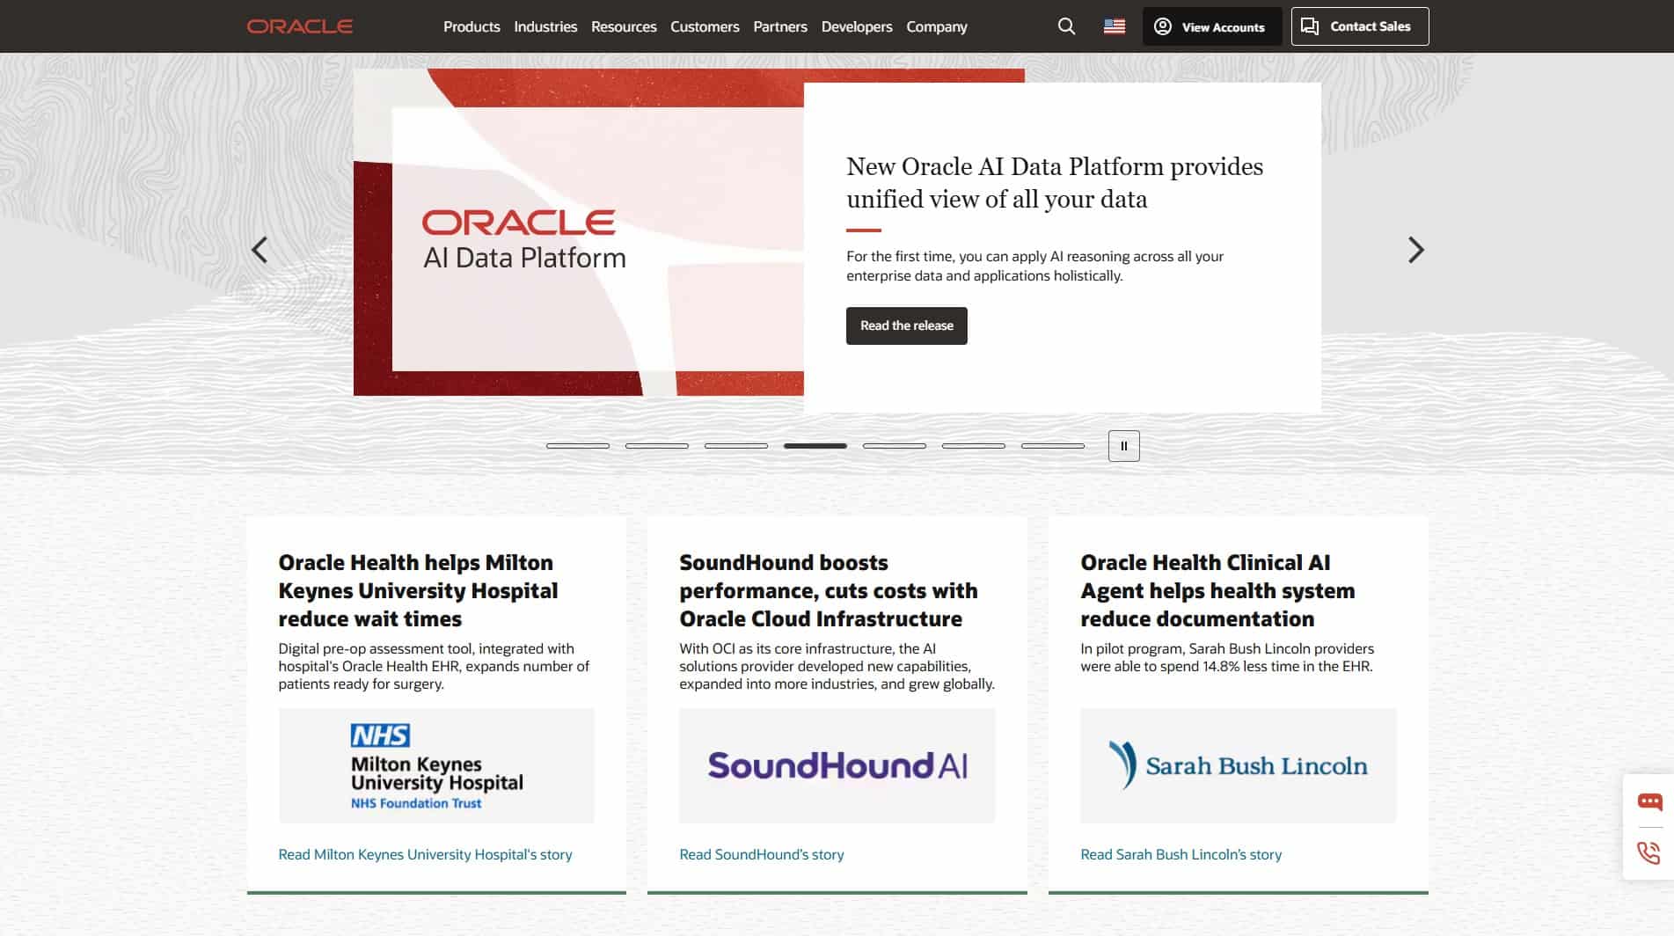1674x936 pixels.
Task: Open Read SoundHound's story link
Action: coord(761,853)
